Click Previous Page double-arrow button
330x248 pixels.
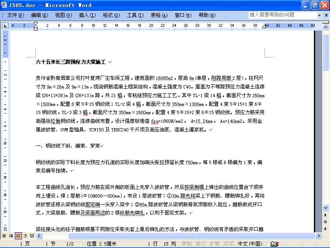pos(325,215)
